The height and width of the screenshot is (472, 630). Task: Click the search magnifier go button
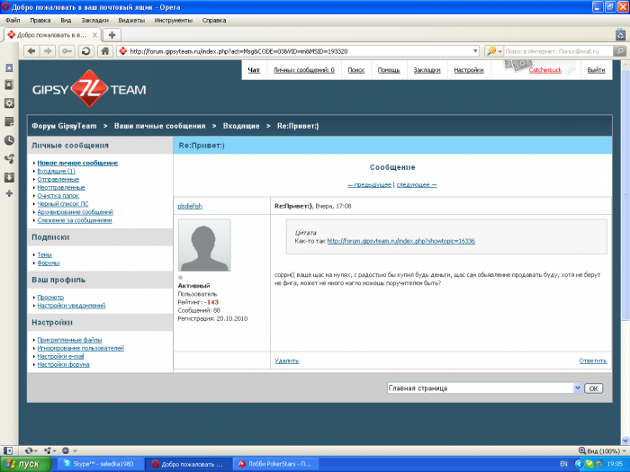click(x=620, y=51)
